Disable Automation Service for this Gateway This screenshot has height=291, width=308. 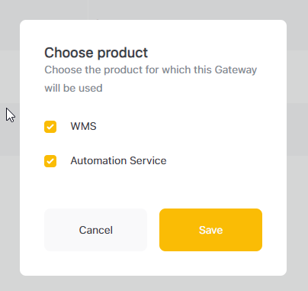click(x=50, y=161)
